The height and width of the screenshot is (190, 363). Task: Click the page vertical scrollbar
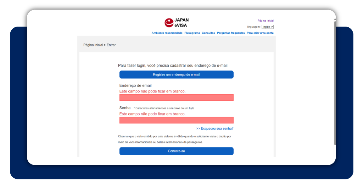[335, 83]
